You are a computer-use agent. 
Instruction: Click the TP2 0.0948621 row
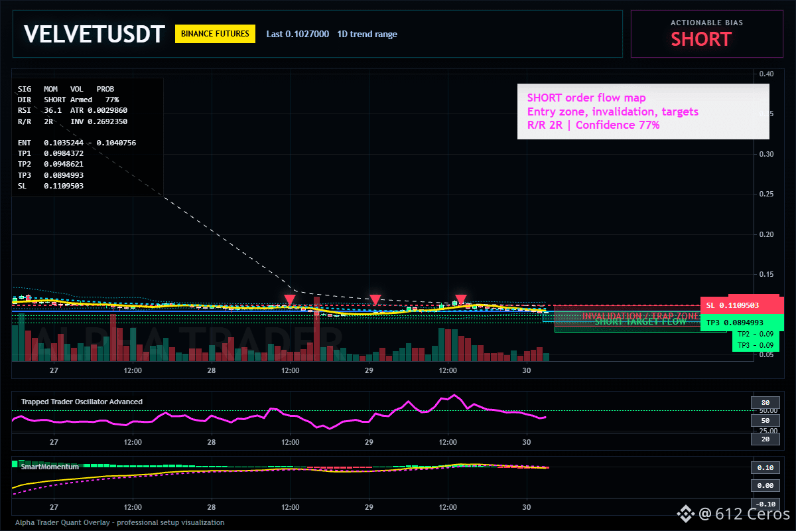51,164
